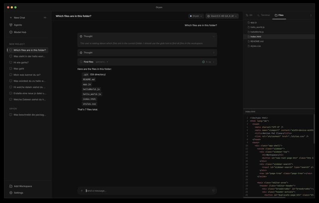Image resolution: width=319 pixels, height=203 pixels.
Task: Collapse the first Thought block chevron
Action: click(213, 36)
